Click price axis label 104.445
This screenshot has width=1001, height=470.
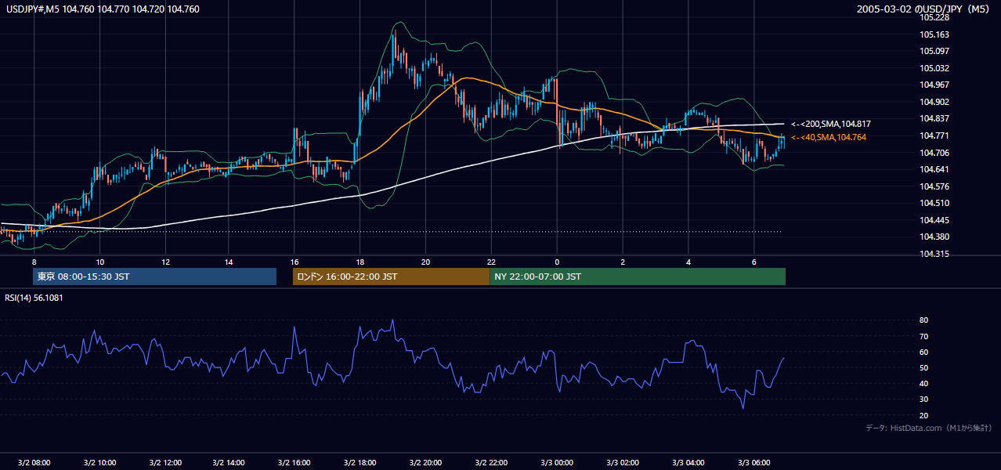(x=934, y=220)
